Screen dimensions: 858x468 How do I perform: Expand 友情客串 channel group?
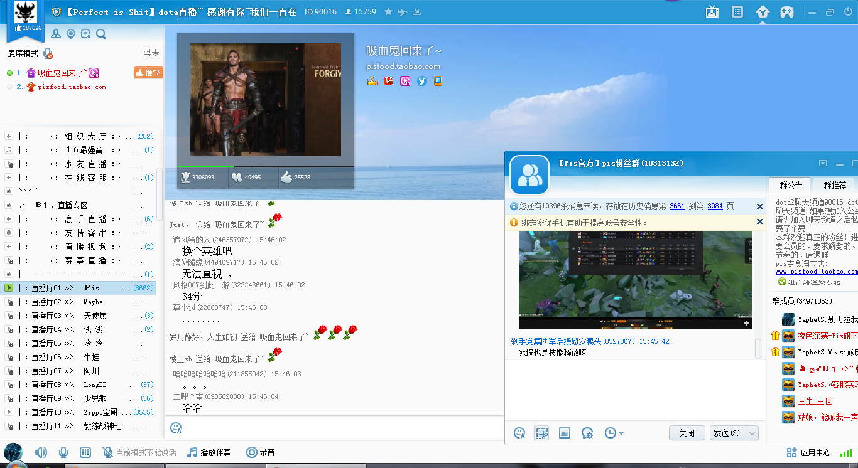[9, 233]
